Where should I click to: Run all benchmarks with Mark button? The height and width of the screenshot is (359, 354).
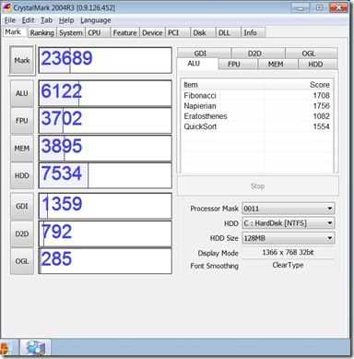click(22, 60)
